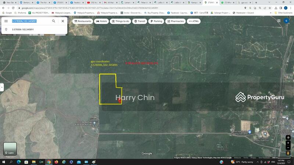Image resolution: width=294 pixels, height=165 pixels.
Task: Clear the Maps search with the X
Action: [63, 21]
